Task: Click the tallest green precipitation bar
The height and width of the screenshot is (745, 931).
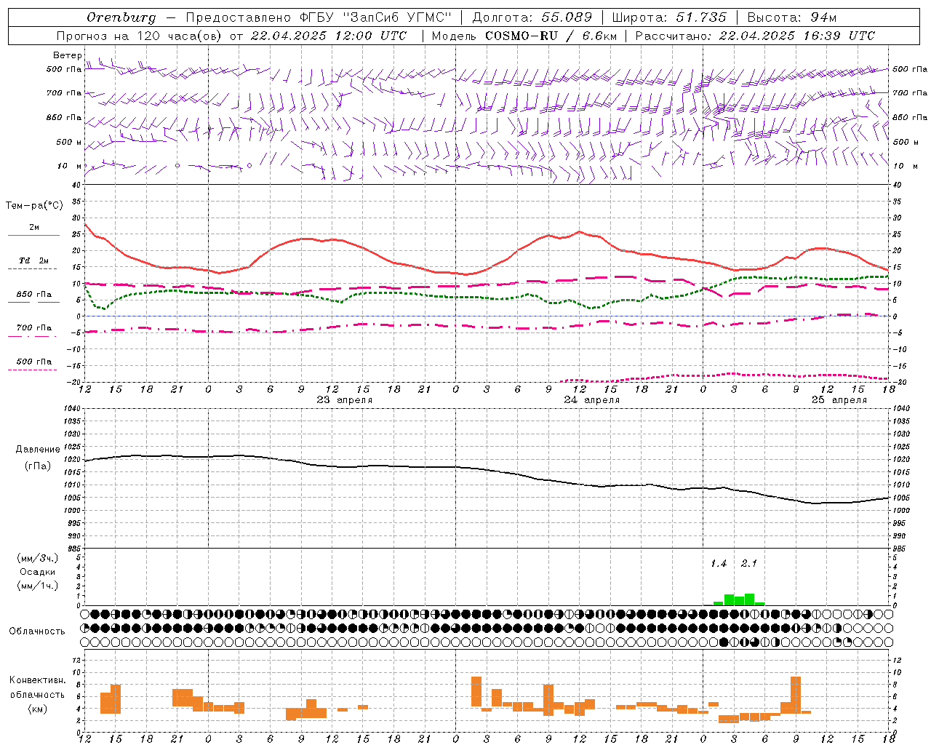Action: [749, 599]
